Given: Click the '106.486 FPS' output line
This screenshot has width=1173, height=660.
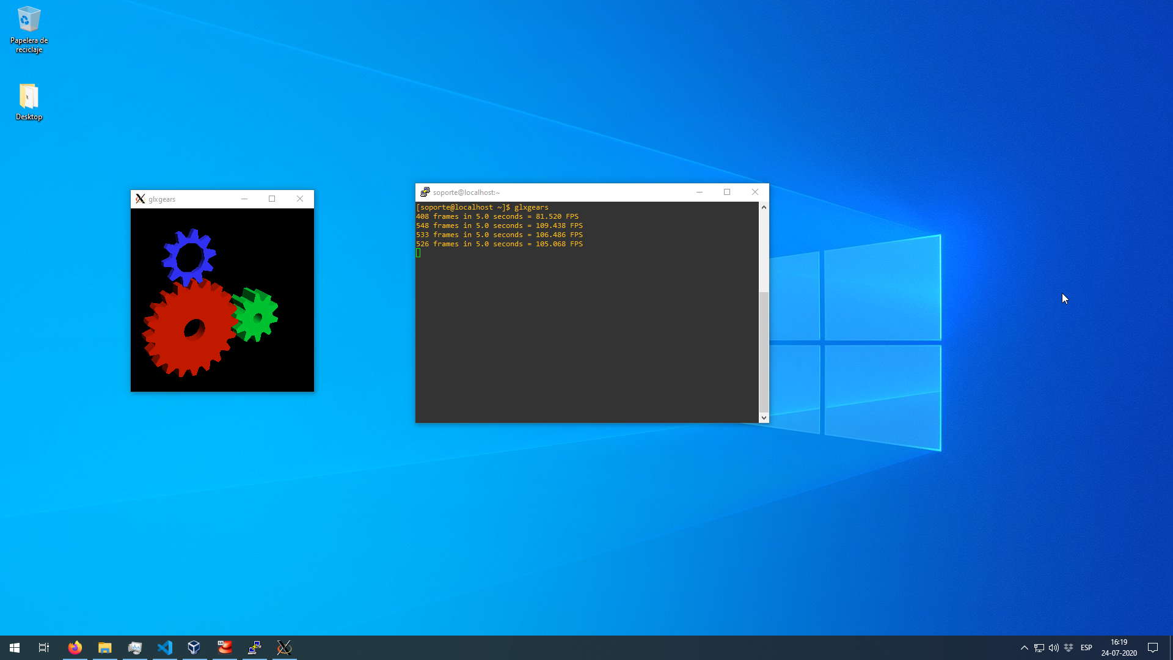Looking at the screenshot, I should click(x=499, y=235).
